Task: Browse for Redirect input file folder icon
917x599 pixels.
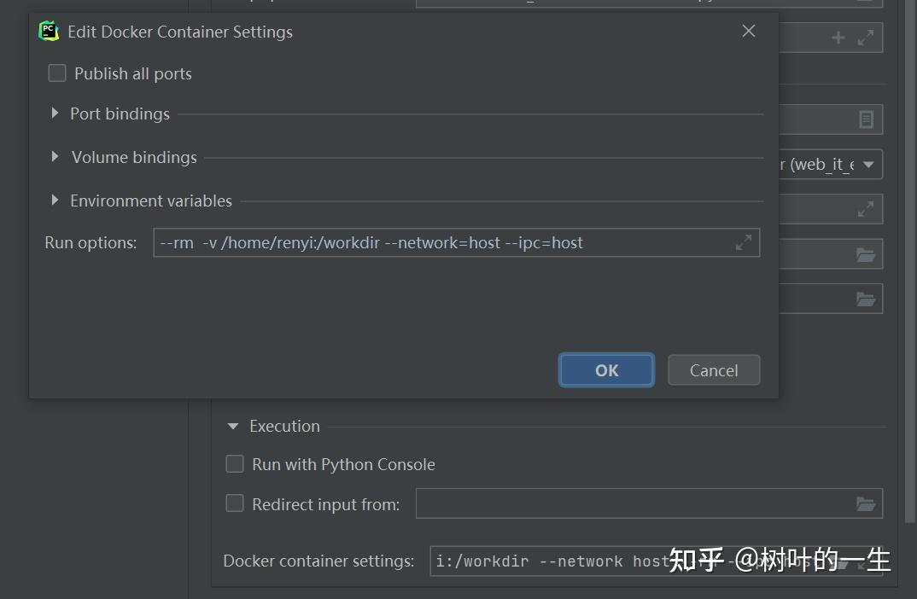Action: coord(866,503)
